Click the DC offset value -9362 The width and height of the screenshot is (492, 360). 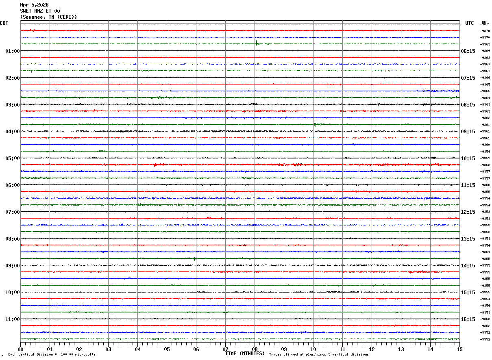coord(485,118)
